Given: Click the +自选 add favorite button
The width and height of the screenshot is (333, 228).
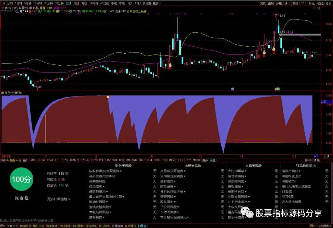Looking at the screenshot, I should (x=320, y=3).
